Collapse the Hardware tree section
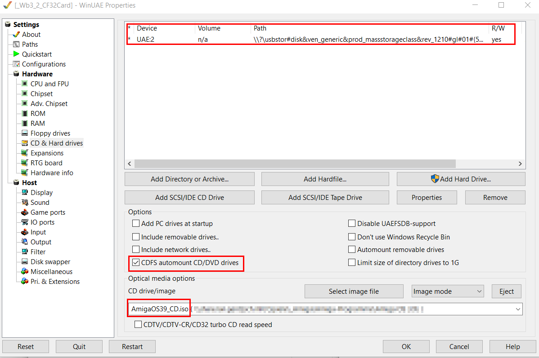Image resolution: width=539 pixels, height=358 pixels. pos(16,74)
